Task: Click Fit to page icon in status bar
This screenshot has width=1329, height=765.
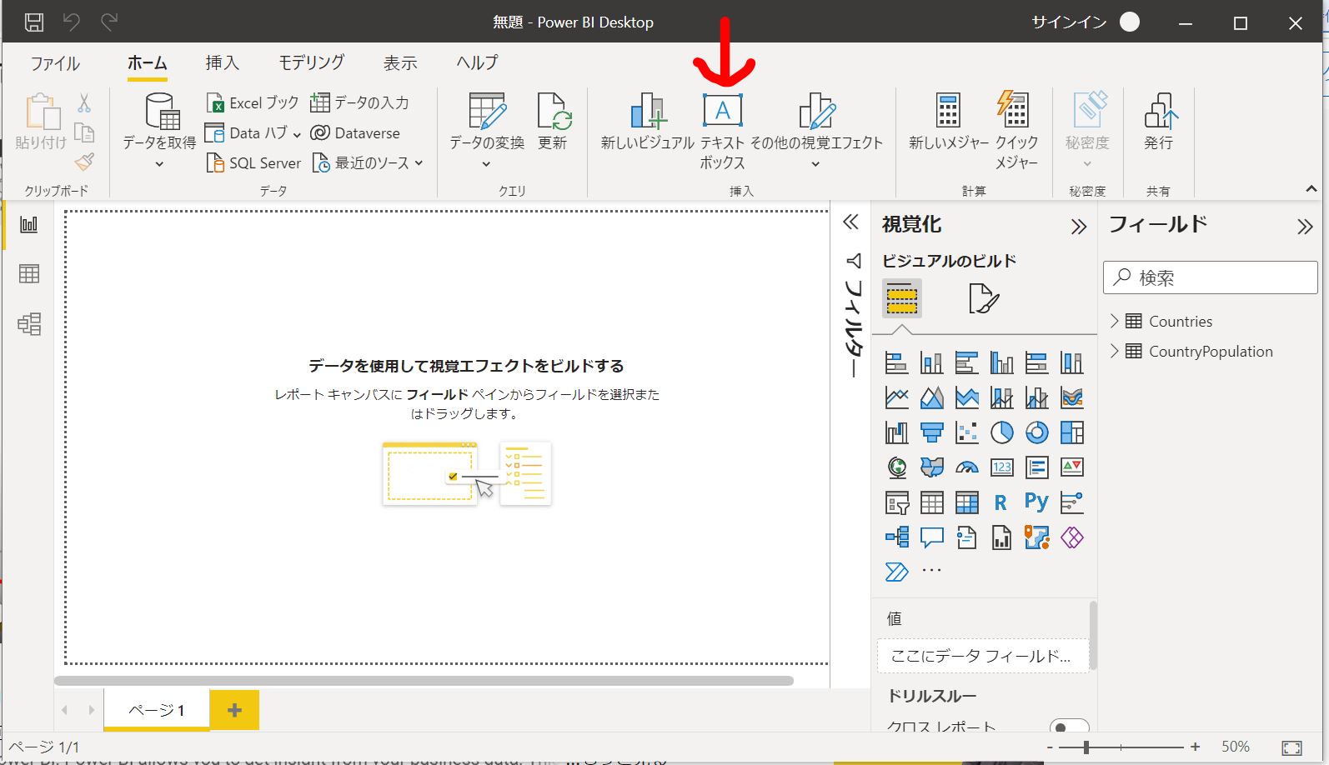Action: (1291, 747)
